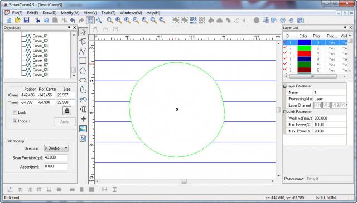Open the Tools(T) menu
This screenshot has height=203, width=357.
coord(108,13)
